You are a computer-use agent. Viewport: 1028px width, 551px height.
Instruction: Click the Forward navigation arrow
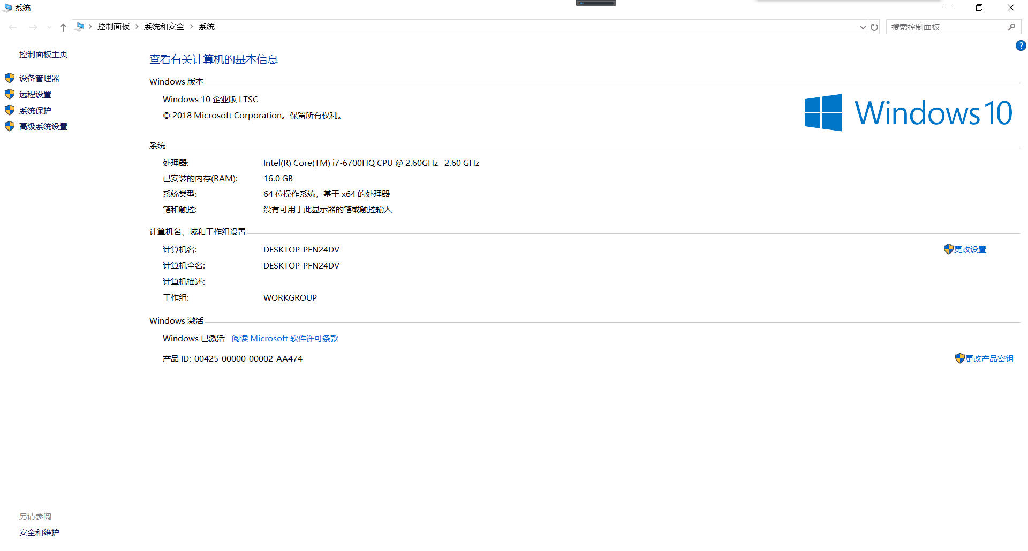[x=33, y=27]
